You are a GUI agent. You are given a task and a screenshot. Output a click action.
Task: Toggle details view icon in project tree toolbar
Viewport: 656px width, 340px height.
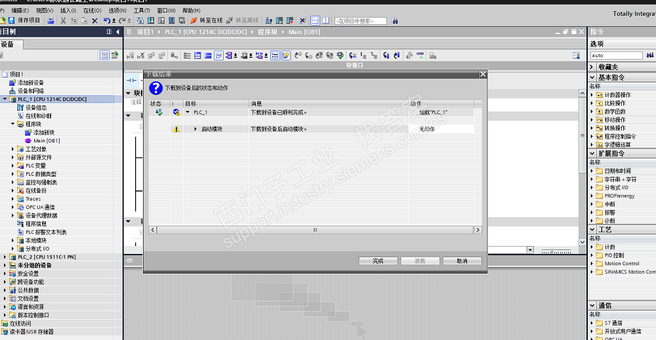coord(104,55)
